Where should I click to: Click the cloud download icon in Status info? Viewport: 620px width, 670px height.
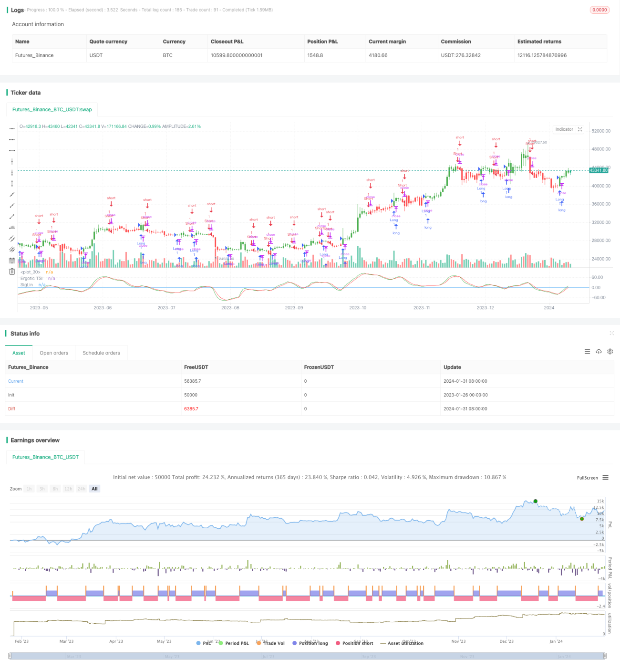point(599,352)
